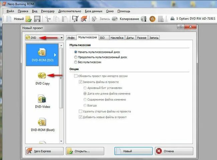Image resolution: width=217 pixels, height=160 pixels.
Task: Click the Open file folder toolbar icon
Action: tap(29, 19)
